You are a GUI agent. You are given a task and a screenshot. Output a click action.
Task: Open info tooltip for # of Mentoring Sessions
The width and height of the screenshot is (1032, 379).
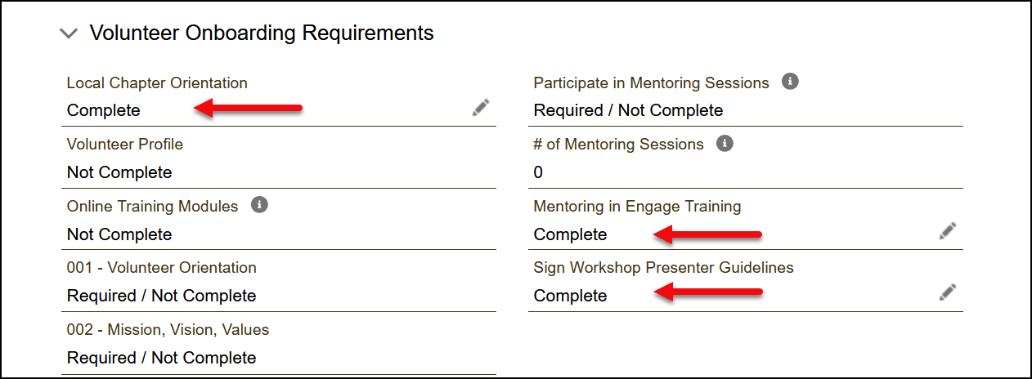725,144
